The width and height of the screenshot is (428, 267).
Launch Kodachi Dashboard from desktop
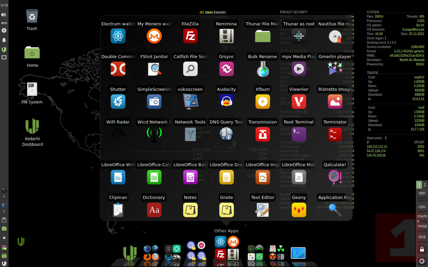(x=32, y=126)
